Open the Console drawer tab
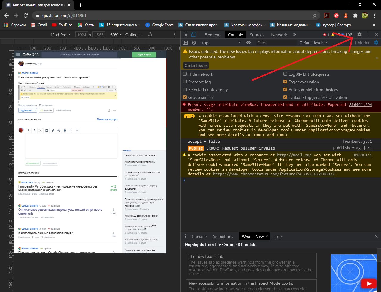This screenshot has height=292, width=381. pos(199,237)
